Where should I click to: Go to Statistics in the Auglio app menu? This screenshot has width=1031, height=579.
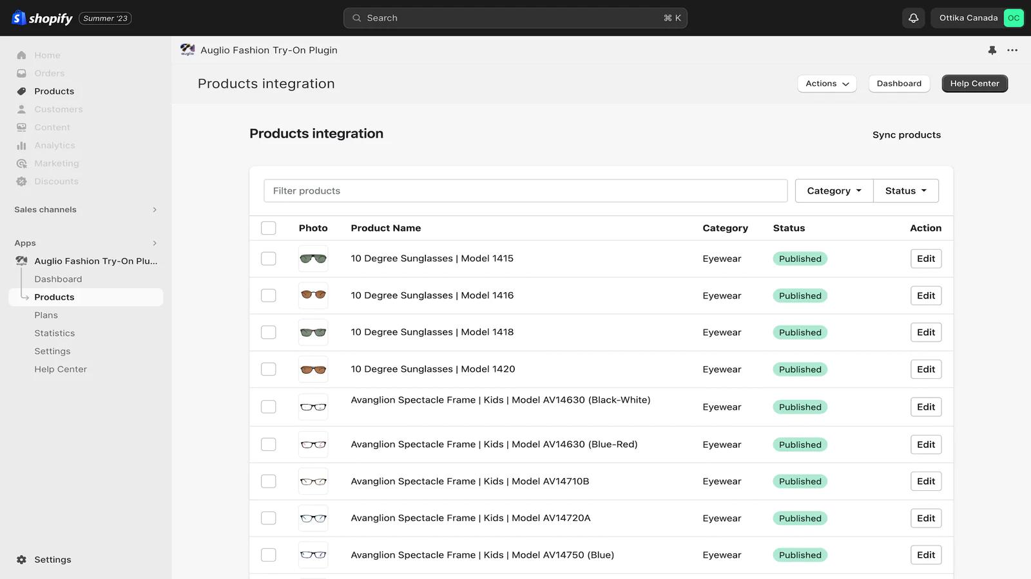click(55, 333)
